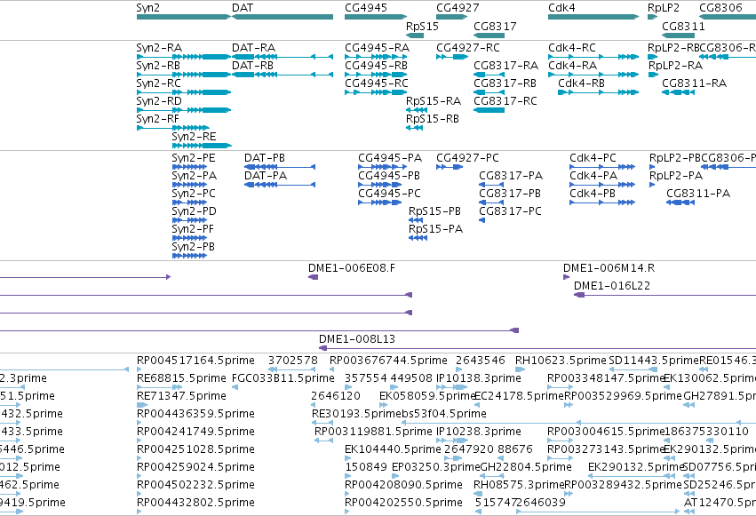Click protein CG8311-PA
Screen dimensions: 756x516
(680, 202)
